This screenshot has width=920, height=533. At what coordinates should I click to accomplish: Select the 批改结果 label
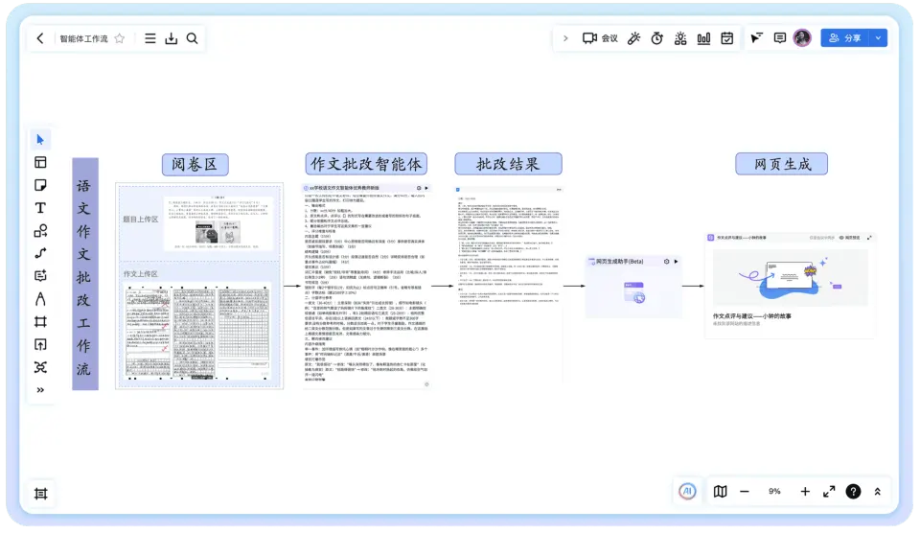(508, 164)
